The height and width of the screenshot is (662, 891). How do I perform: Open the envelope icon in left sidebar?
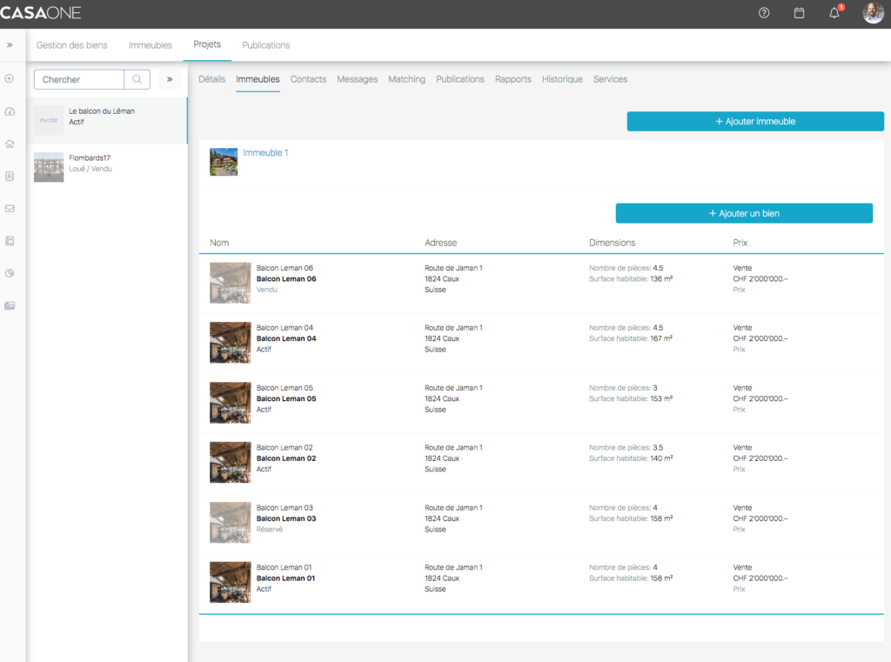pos(10,209)
